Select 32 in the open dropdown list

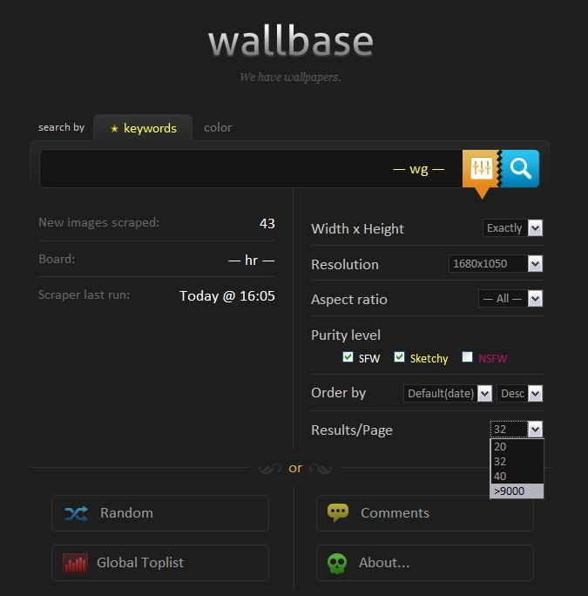click(517, 462)
